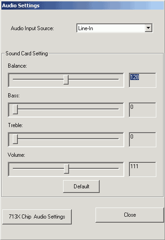Focus the Balance value field showing 128
165x240 pixels.
tap(143, 80)
